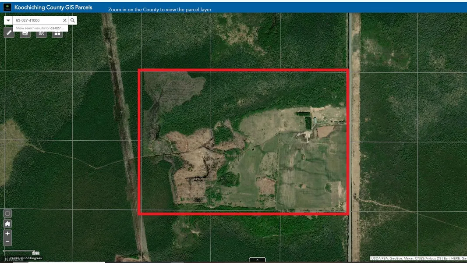The height and width of the screenshot is (263, 467).
Task: Expand the bottom attribute table arrow
Action: 257,260
